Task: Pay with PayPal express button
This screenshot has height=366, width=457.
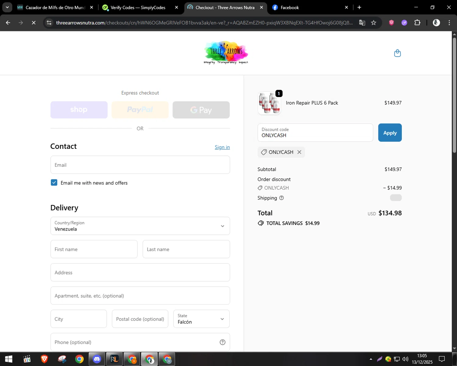Action: tap(140, 110)
